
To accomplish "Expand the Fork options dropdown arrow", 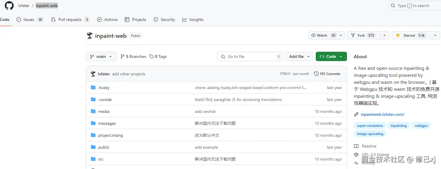I will point(384,35).
